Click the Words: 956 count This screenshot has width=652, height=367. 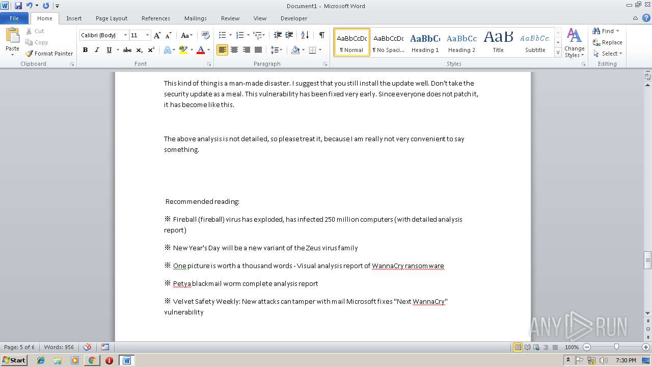(59, 347)
